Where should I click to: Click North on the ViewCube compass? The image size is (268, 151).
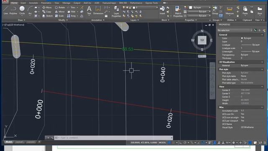click(x=202, y=31)
